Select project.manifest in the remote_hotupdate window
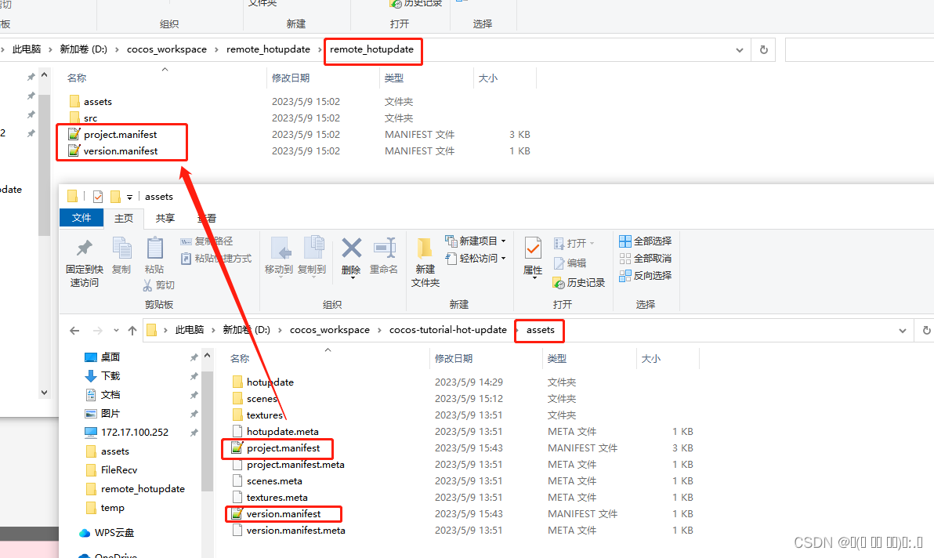The image size is (934, 558). [x=121, y=135]
